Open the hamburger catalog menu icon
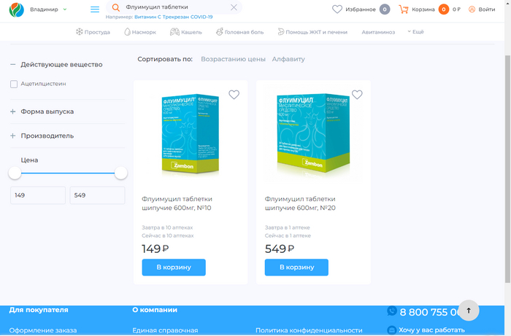This screenshot has height=336, width=511. [95, 9]
